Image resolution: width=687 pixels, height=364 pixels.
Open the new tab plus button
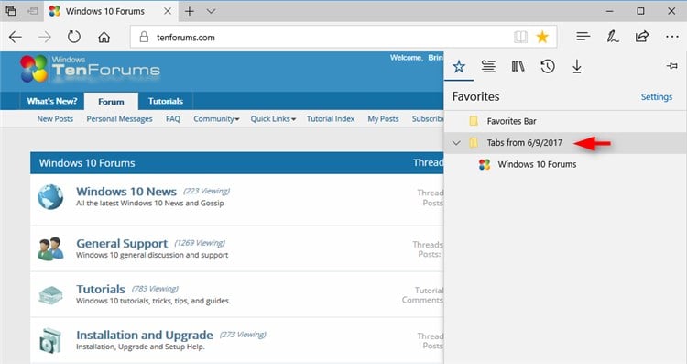[190, 11]
